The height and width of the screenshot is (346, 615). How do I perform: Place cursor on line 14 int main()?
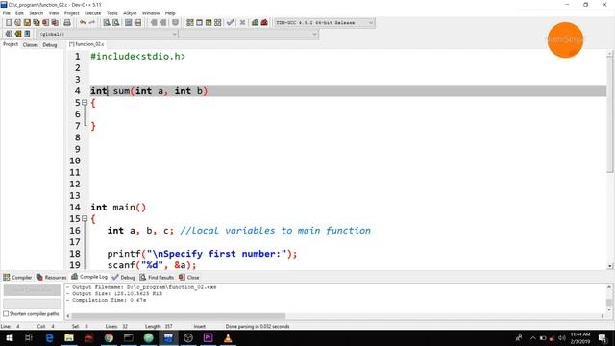tap(118, 208)
